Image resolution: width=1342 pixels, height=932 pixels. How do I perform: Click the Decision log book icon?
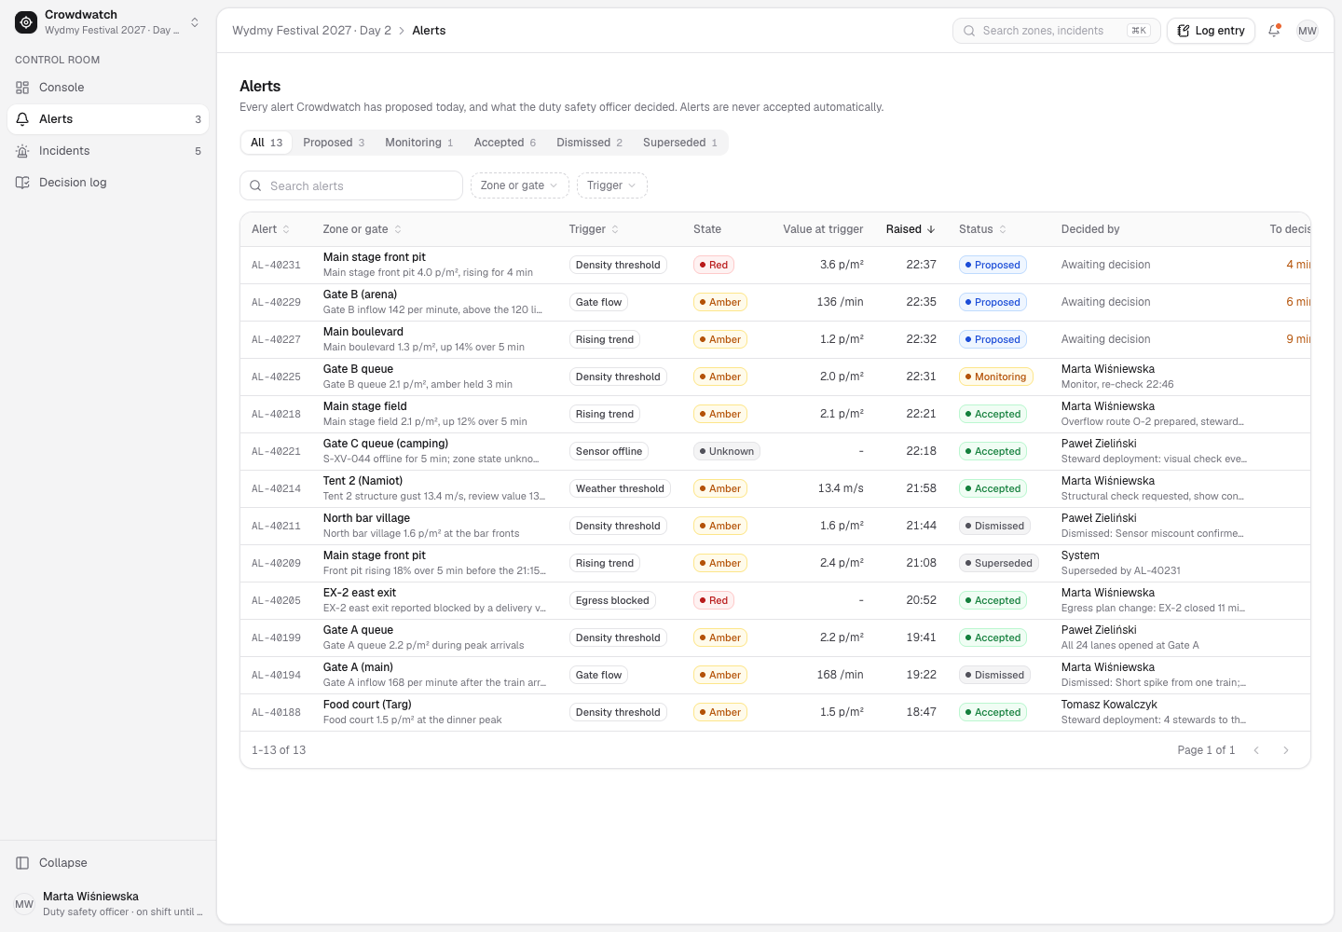click(x=22, y=183)
